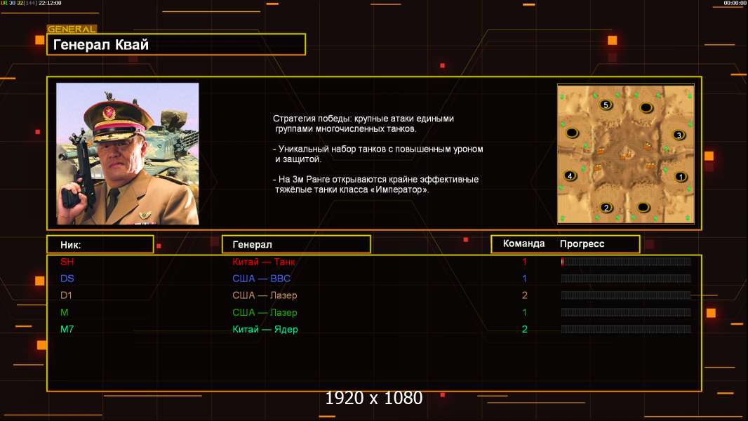The height and width of the screenshot is (421, 748).
Task: Click start position 4 on the minimap
Action: [x=570, y=176]
